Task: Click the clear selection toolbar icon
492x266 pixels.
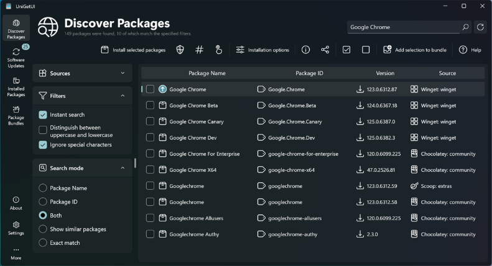Action: coord(366,50)
